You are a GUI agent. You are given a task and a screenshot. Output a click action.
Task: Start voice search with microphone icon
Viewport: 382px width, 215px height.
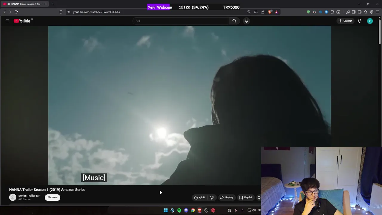[246, 21]
